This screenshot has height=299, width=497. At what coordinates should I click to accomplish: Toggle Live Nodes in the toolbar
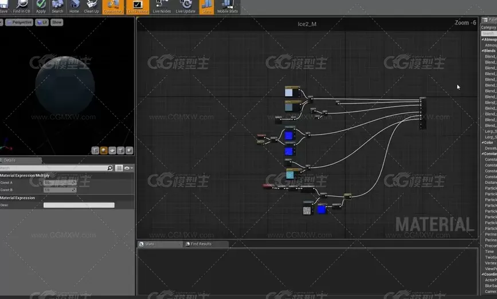pos(162,7)
